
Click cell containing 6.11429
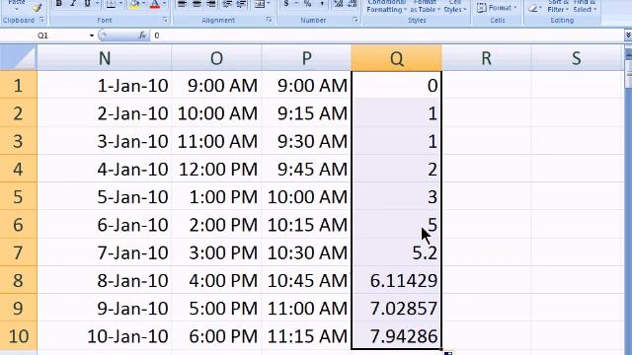click(397, 280)
